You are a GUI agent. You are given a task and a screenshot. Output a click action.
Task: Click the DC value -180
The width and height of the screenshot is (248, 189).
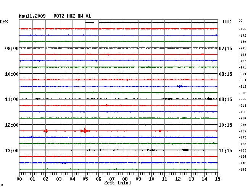pyautogui.click(x=242, y=42)
